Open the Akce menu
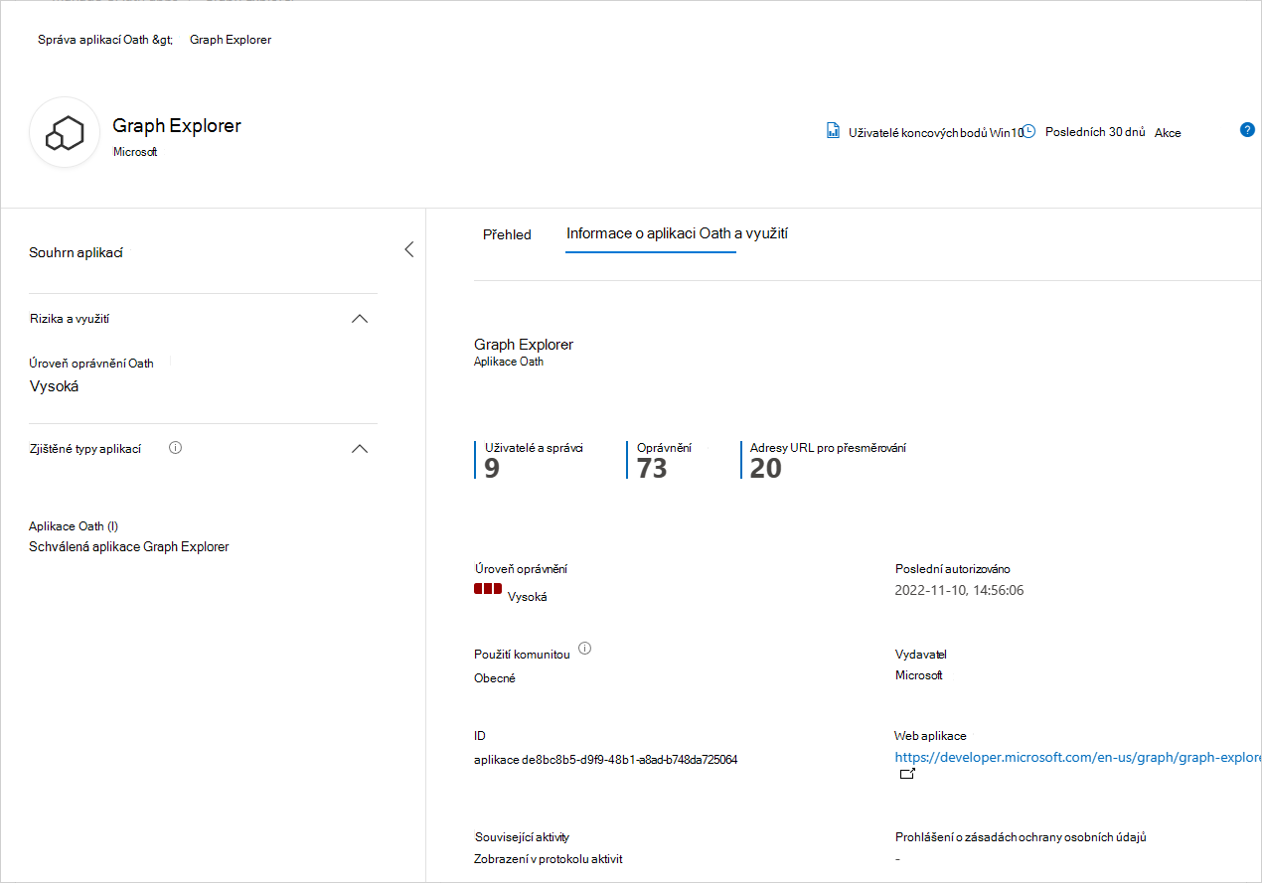 pos(1168,132)
